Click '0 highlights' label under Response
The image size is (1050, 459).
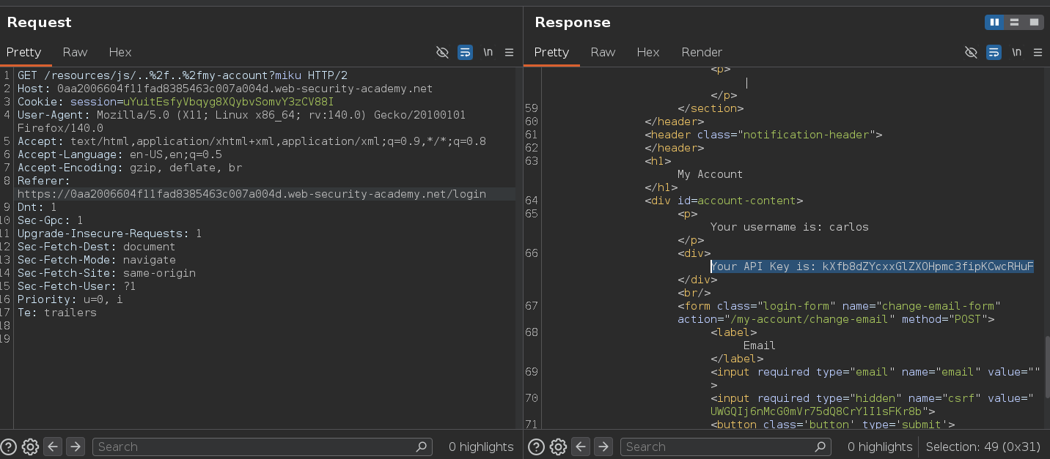(880, 447)
